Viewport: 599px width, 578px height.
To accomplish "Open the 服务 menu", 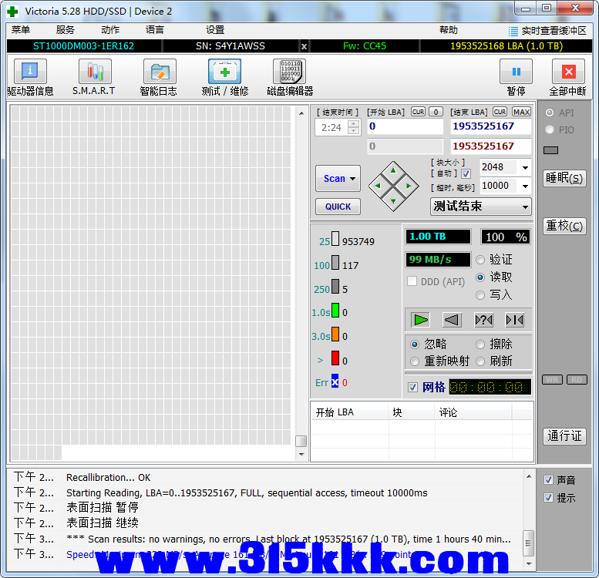I will click(66, 30).
